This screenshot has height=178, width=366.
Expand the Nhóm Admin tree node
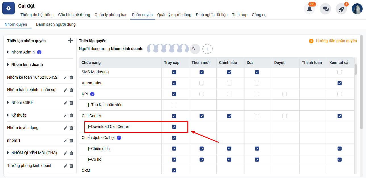8,52
